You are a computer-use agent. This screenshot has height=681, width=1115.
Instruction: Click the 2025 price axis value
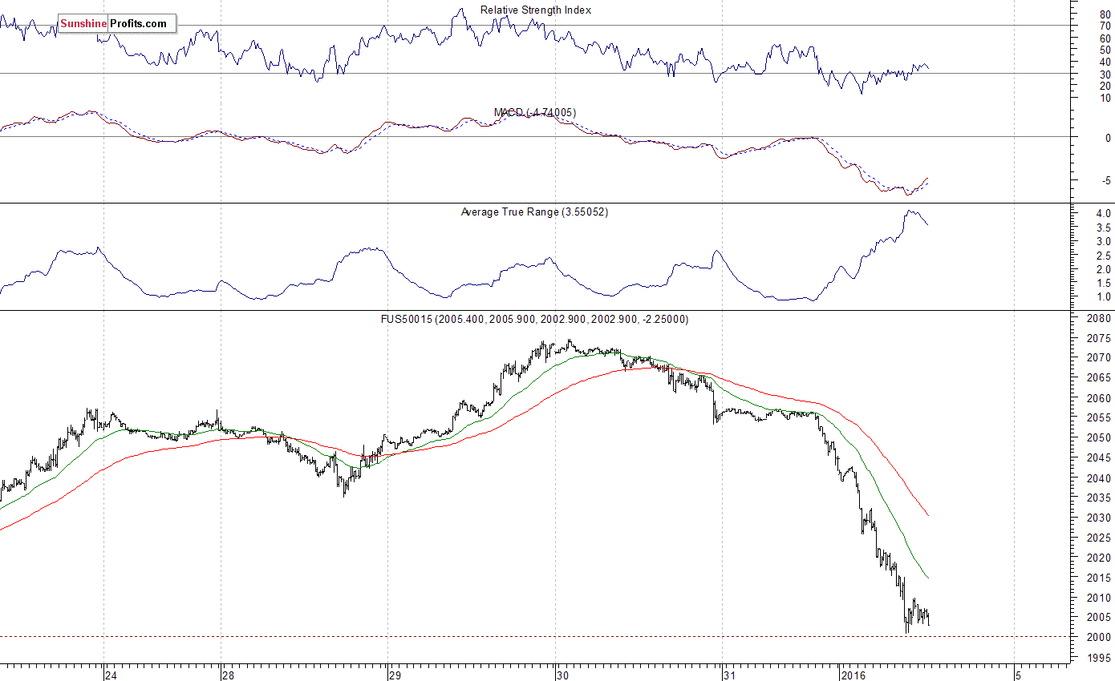point(1099,538)
